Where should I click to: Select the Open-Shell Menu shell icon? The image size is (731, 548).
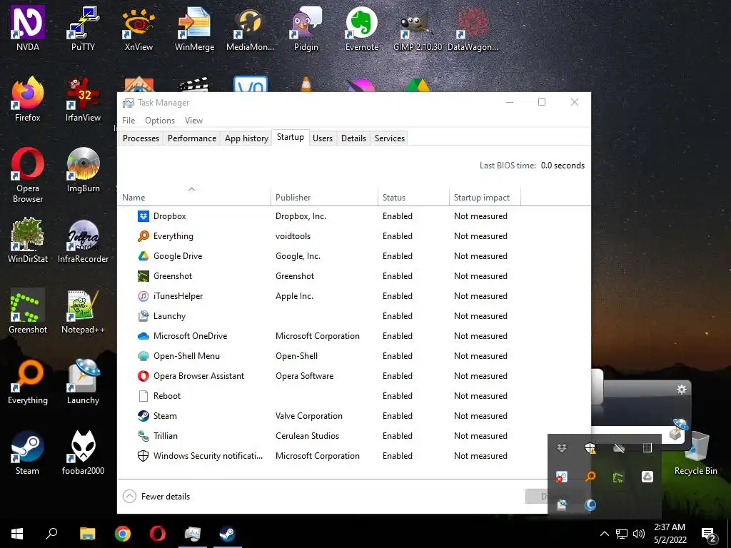coord(143,356)
